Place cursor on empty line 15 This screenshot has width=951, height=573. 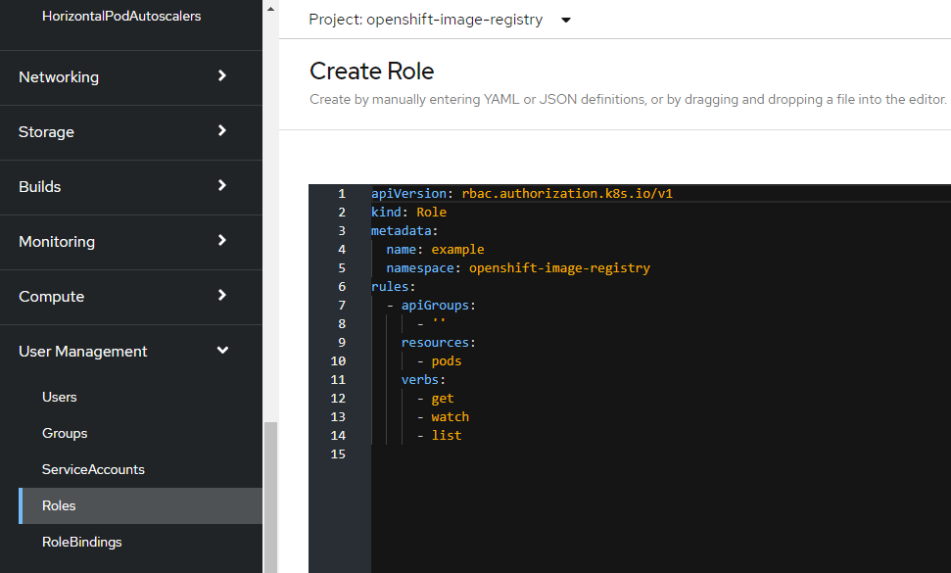click(490, 454)
